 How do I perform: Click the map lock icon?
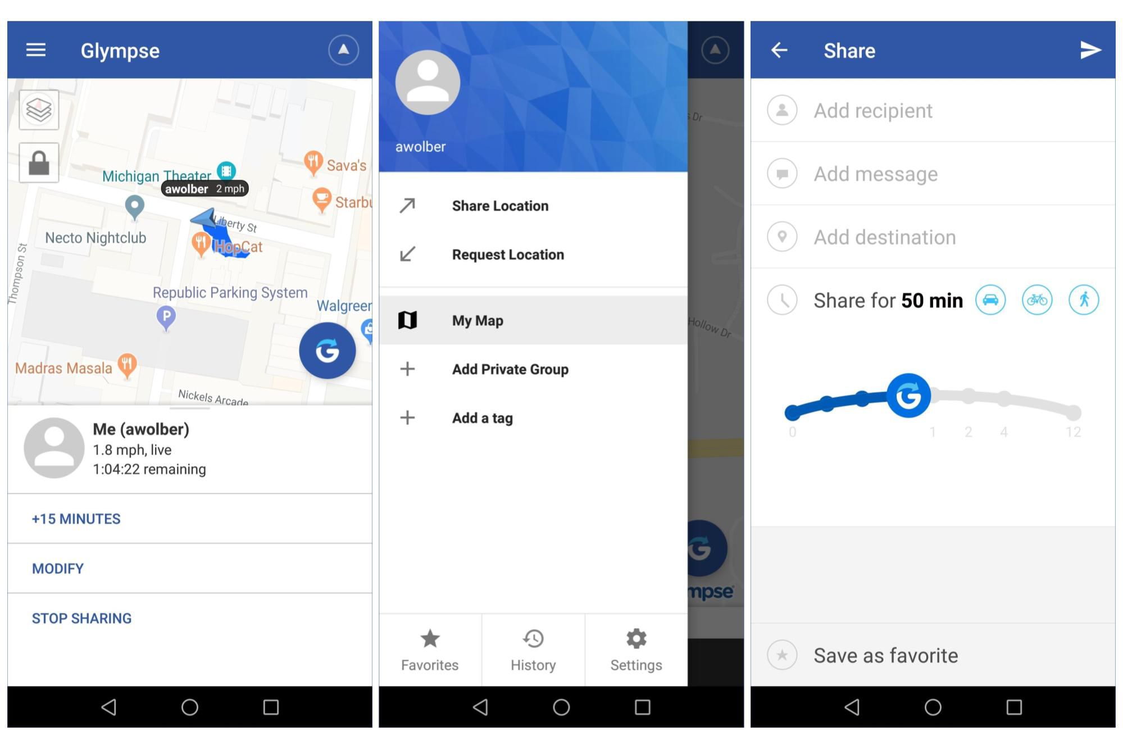click(x=39, y=161)
